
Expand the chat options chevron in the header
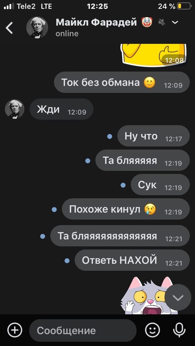(x=175, y=22)
